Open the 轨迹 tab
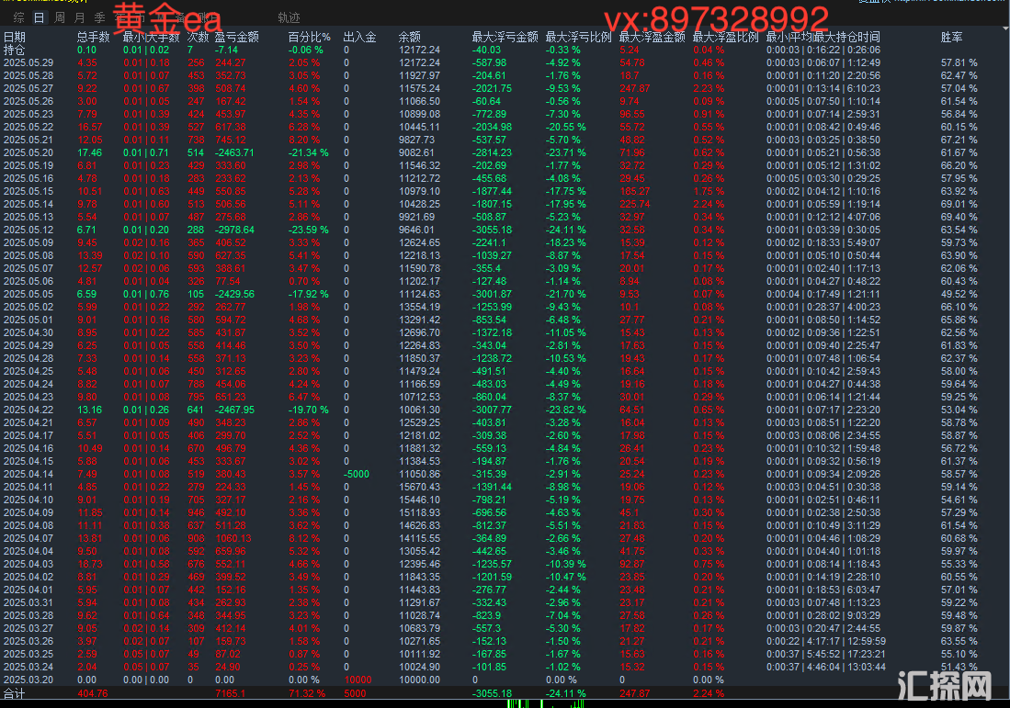This screenshot has width=1010, height=708. pyautogui.click(x=289, y=17)
